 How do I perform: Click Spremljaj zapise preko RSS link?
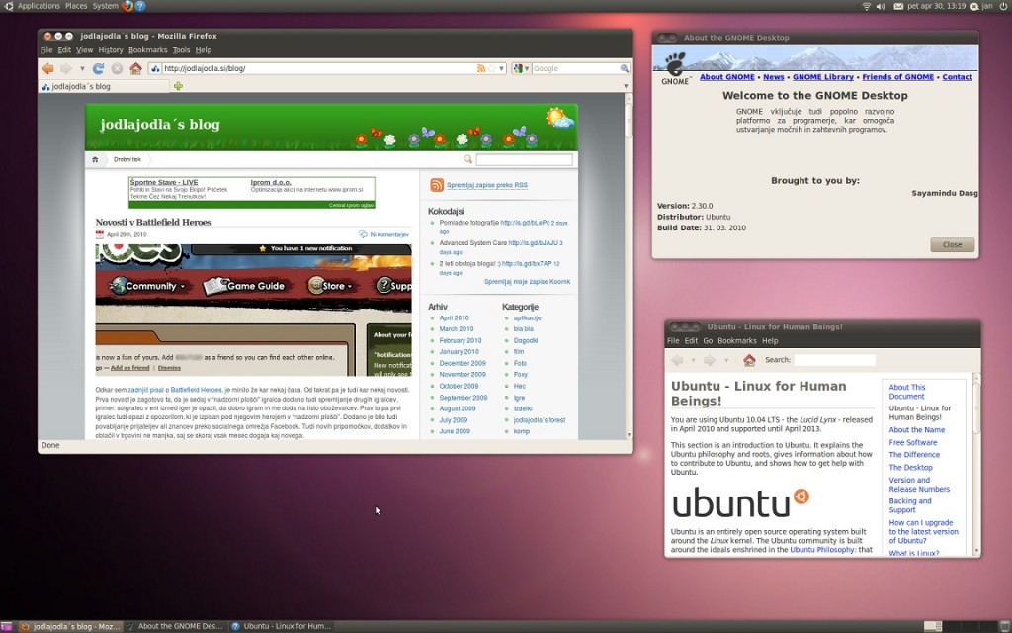pyautogui.click(x=486, y=185)
